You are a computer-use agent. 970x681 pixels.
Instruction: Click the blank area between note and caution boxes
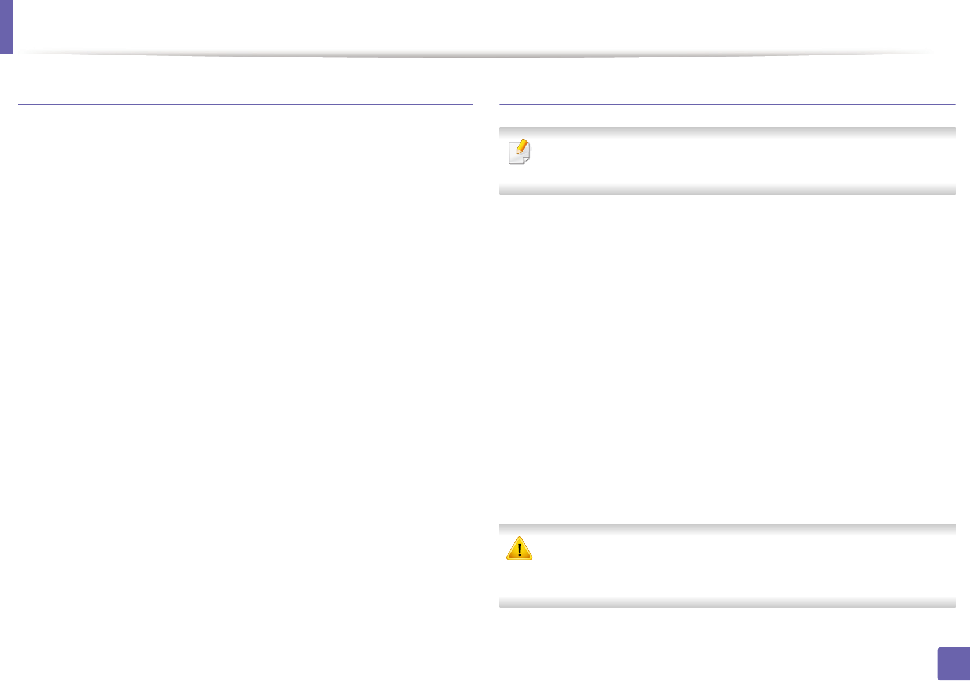point(727,358)
